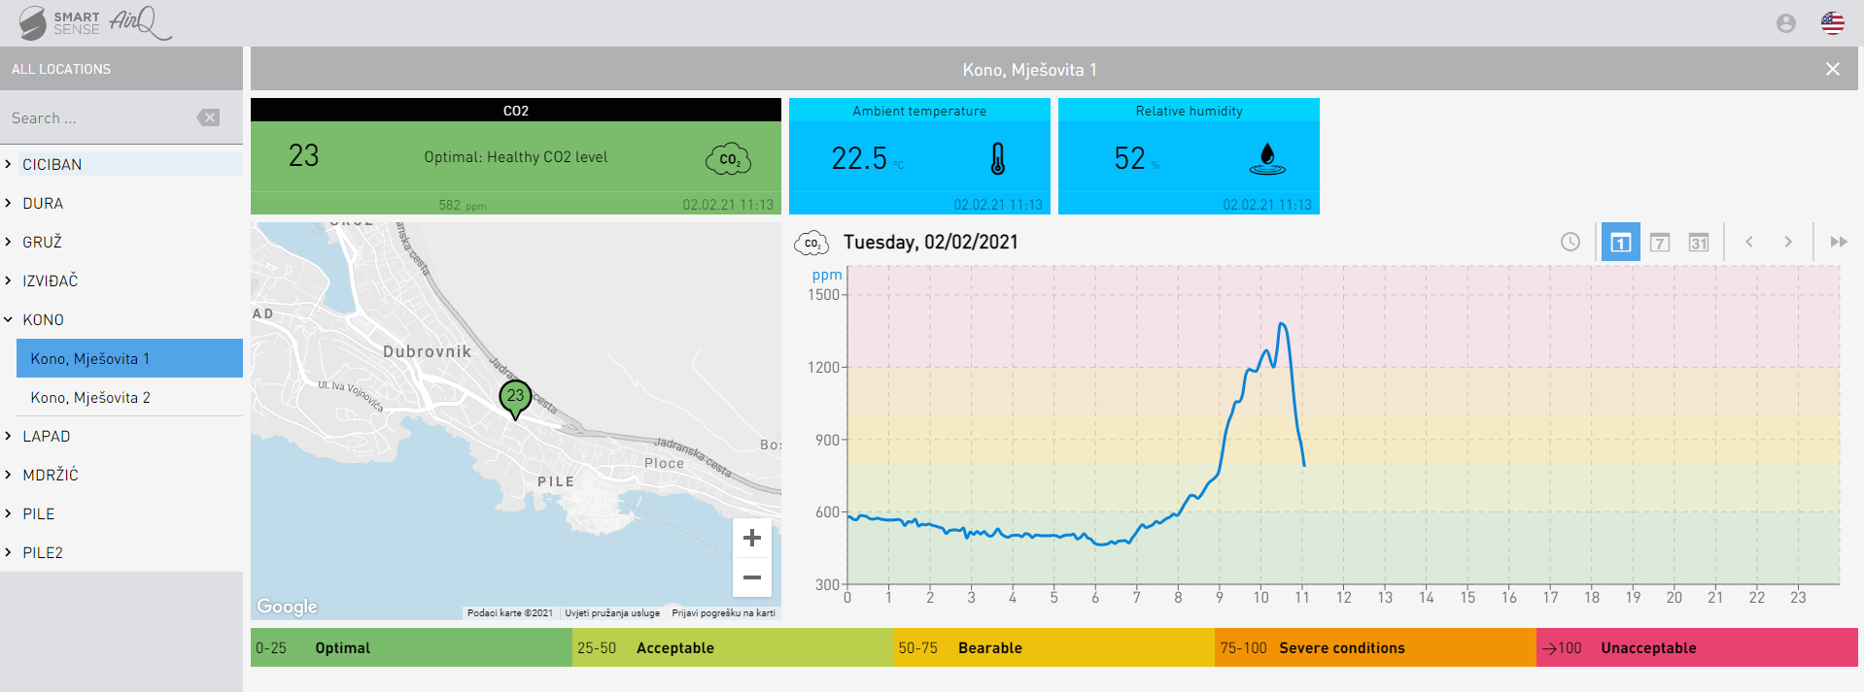Click the clock real-time view icon
Screen dimensions: 1864x692
pyautogui.click(x=1570, y=242)
